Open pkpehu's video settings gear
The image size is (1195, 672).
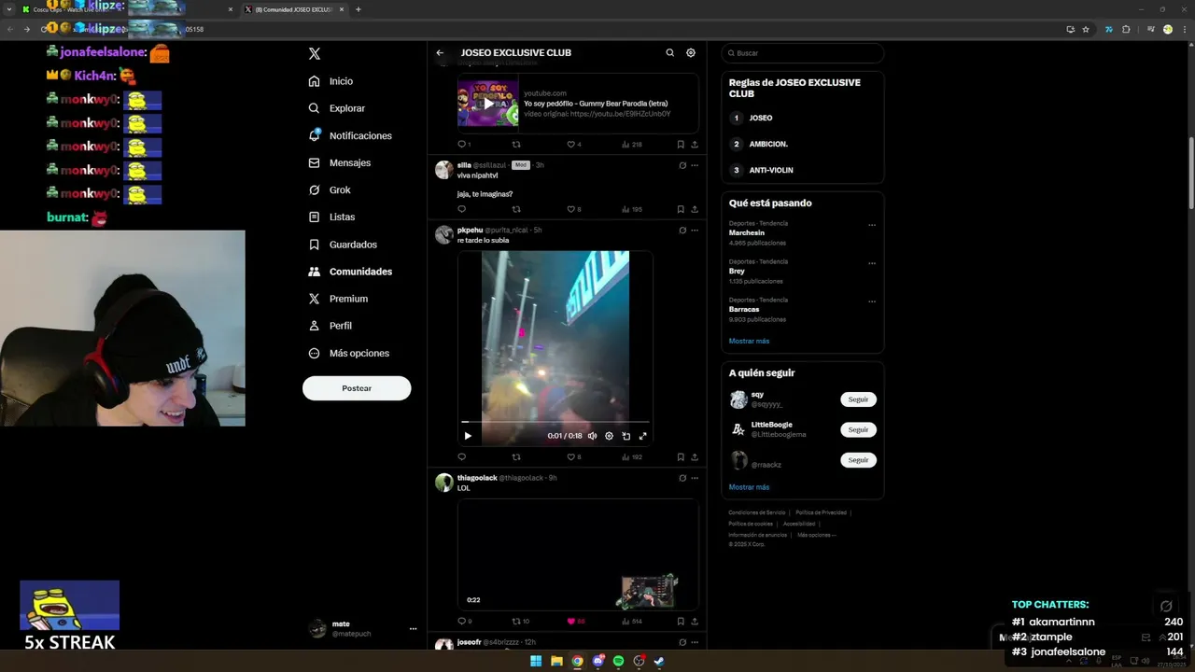609,436
